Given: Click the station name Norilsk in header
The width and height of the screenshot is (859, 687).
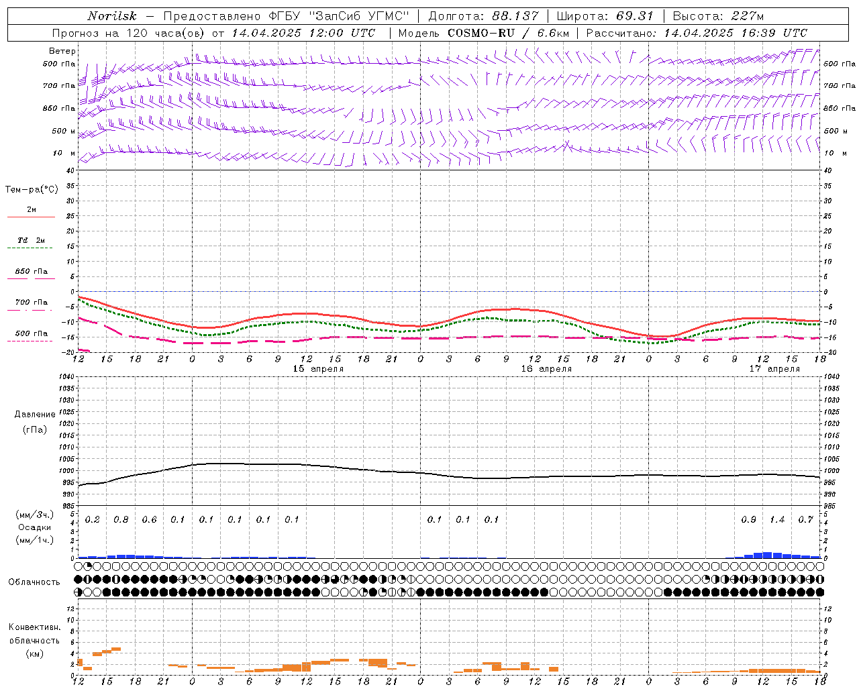Looking at the screenshot, I should (x=111, y=16).
